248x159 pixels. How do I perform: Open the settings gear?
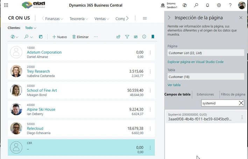click(x=219, y=5)
